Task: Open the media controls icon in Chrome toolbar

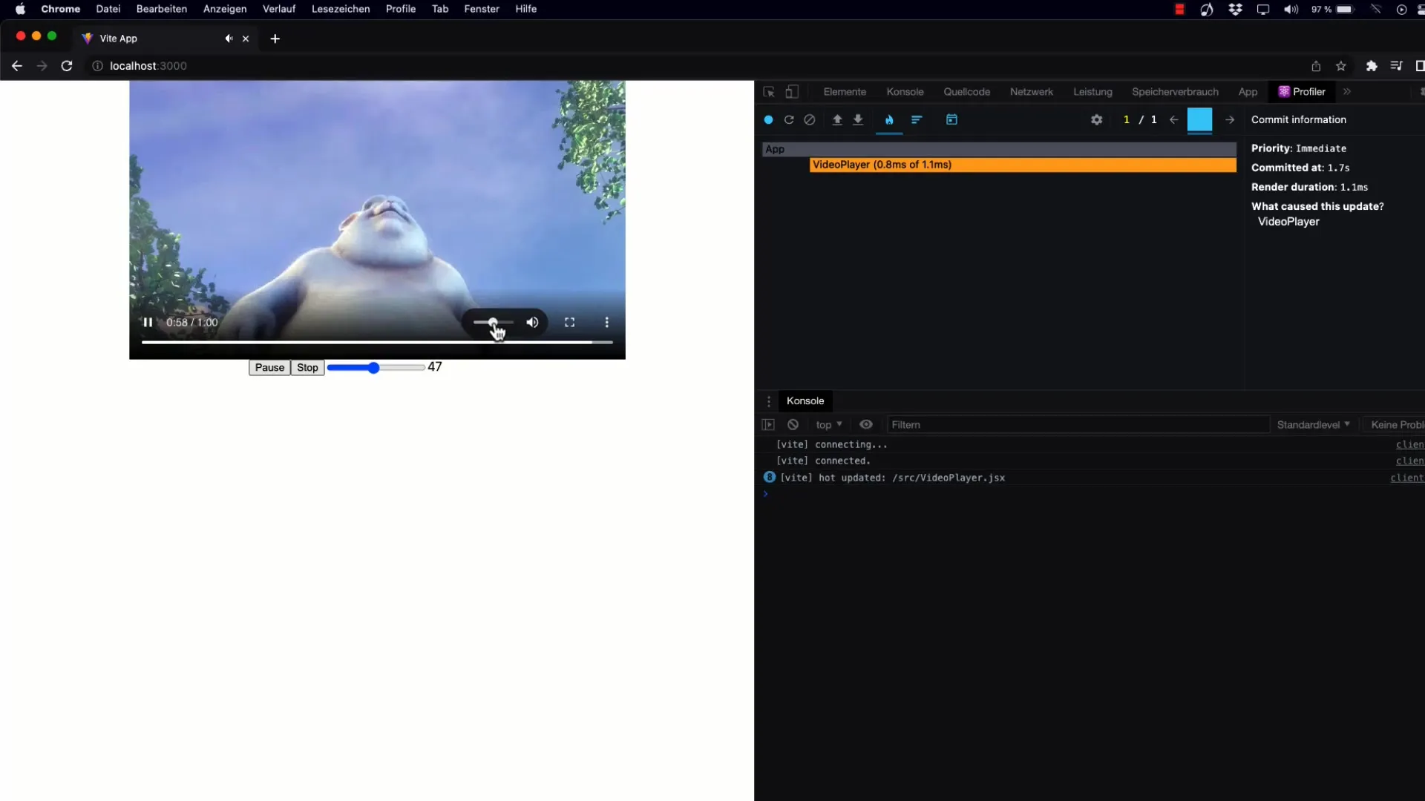Action: 1396,66
